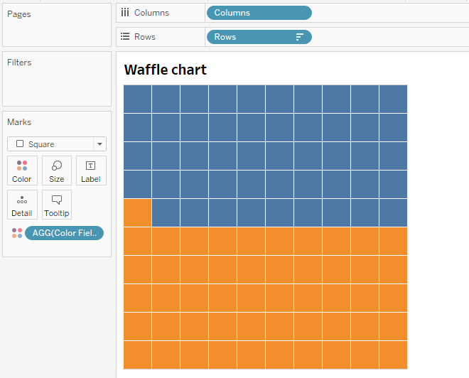Click the Marks card label
Image resolution: width=469 pixels, height=378 pixels.
click(x=19, y=122)
